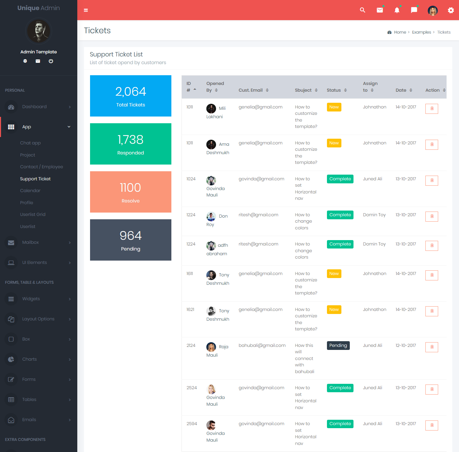Click the envelope icon below Admin Template
The height and width of the screenshot is (452, 459).
[x=38, y=61]
